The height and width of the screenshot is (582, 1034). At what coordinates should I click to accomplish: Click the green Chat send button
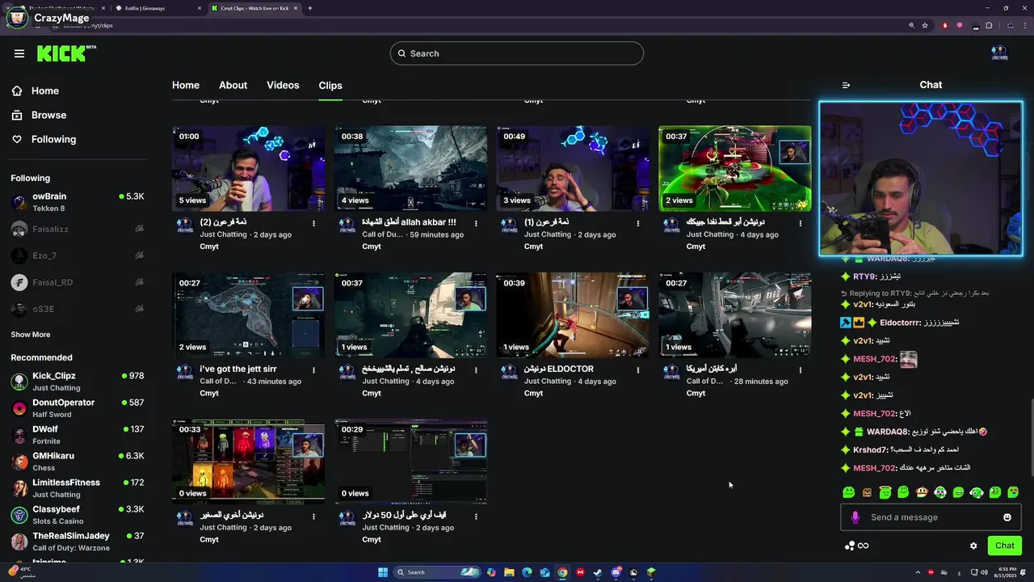[x=1004, y=546]
